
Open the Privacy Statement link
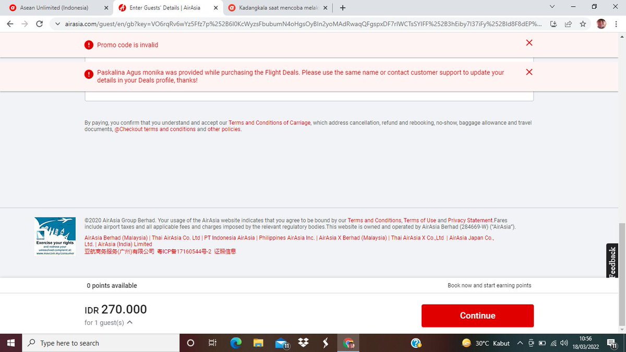[x=471, y=221]
